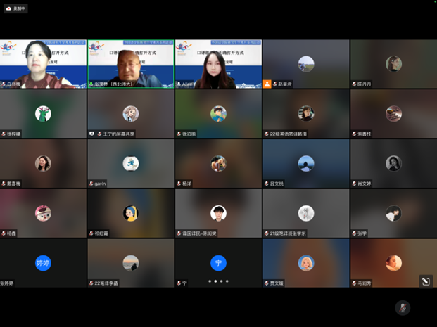Click the orange host badge beside 赵曼君
Viewport: 437px width, 327px height.
click(267, 84)
